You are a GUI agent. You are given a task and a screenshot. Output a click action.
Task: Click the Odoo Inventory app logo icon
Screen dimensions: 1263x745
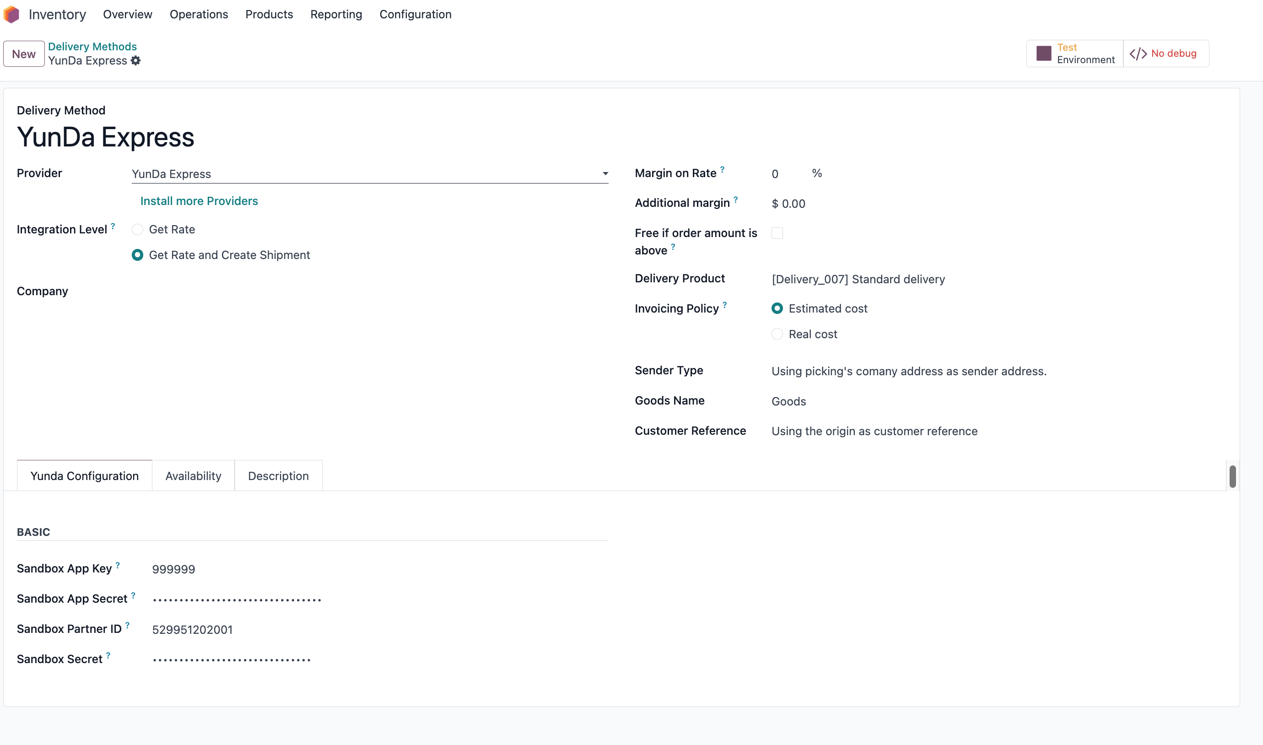coord(11,15)
